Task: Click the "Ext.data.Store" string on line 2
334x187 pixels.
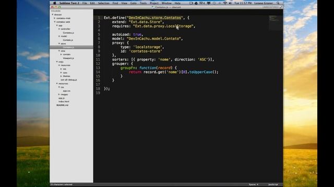Action: [146, 22]
